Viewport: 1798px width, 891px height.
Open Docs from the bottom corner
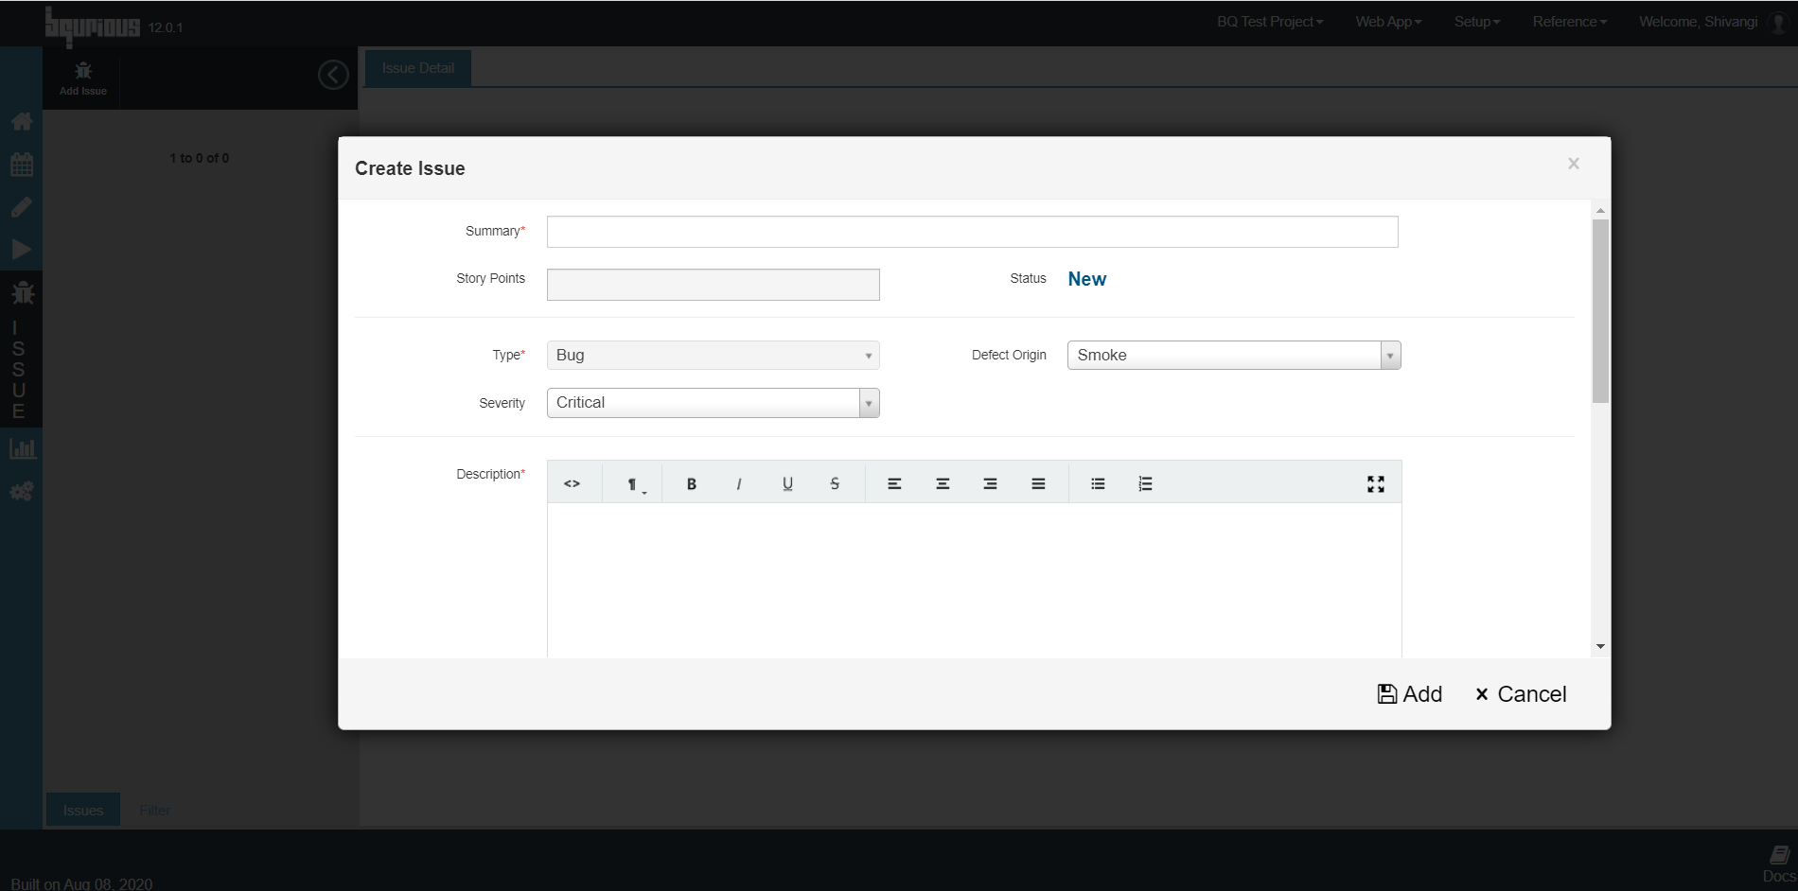tap(1779, 865)
